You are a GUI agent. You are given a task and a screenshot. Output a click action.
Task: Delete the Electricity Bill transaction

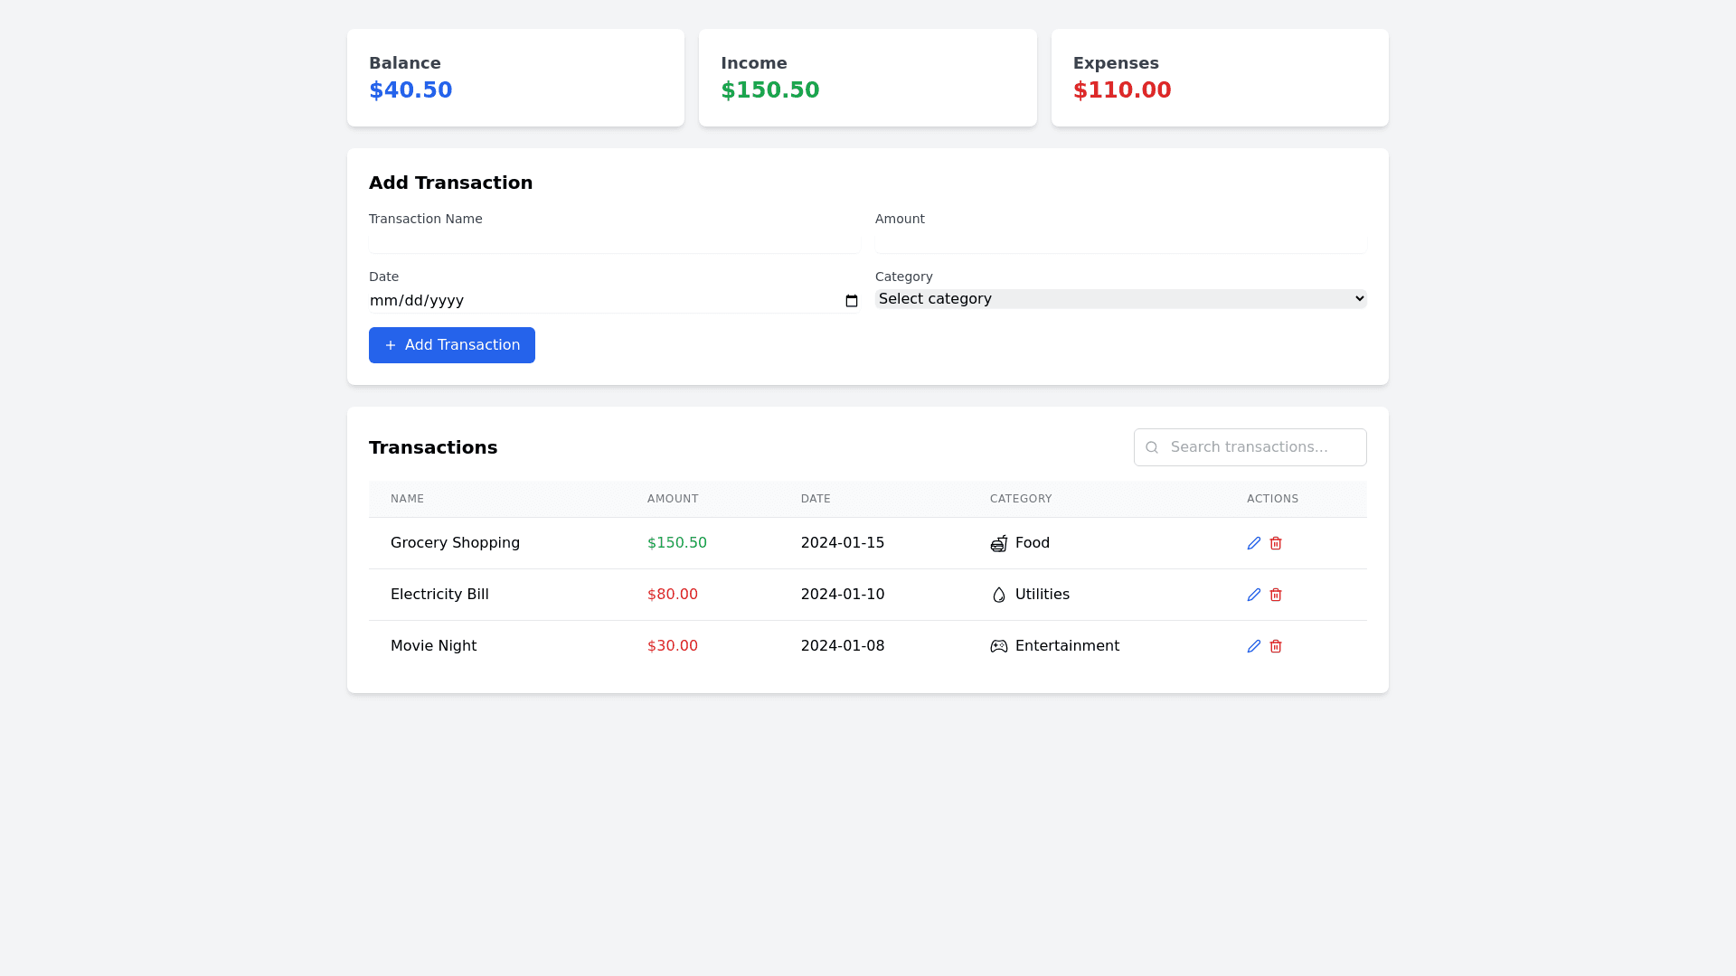(x=1276, y=595)
